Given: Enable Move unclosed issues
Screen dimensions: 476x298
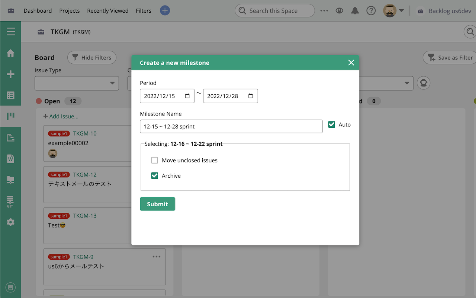Looking at the screenshot, I should pos(155,160).
